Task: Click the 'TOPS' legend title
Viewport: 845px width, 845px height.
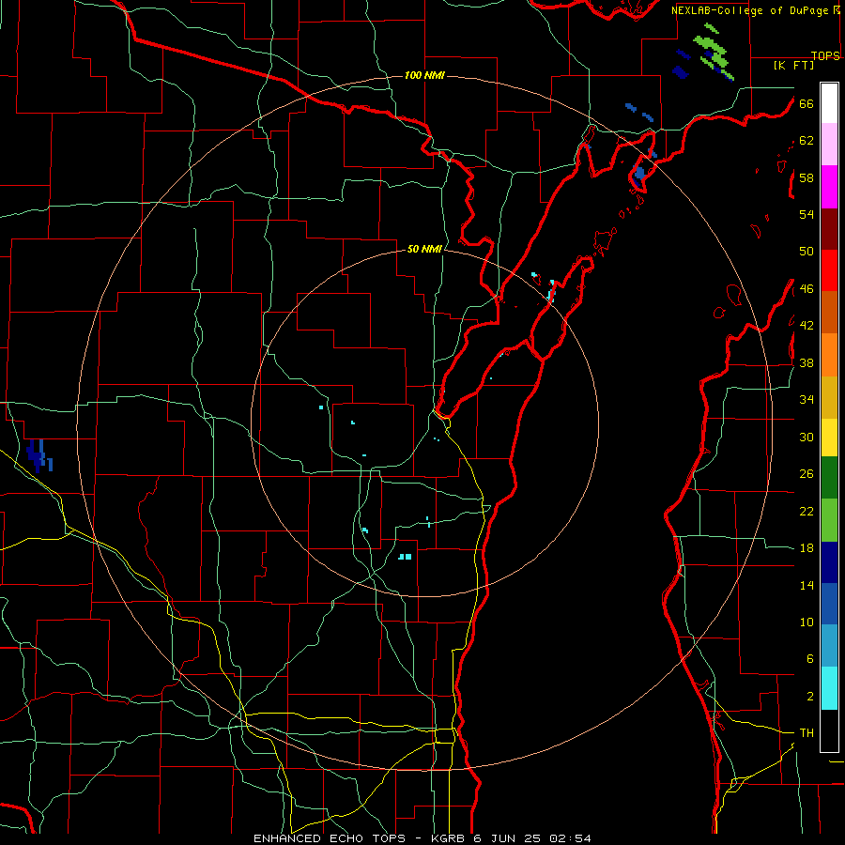Action: coord(825,55)
